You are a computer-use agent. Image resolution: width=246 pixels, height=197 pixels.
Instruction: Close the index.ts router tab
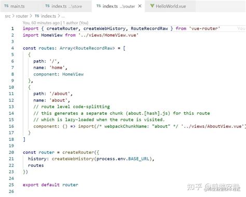point(140,6)
